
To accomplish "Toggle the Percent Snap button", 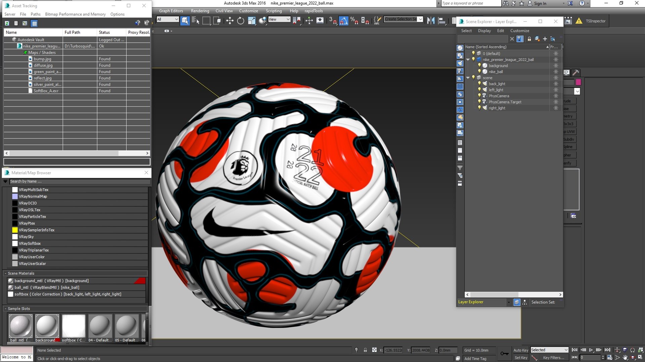I will [354, 21].
